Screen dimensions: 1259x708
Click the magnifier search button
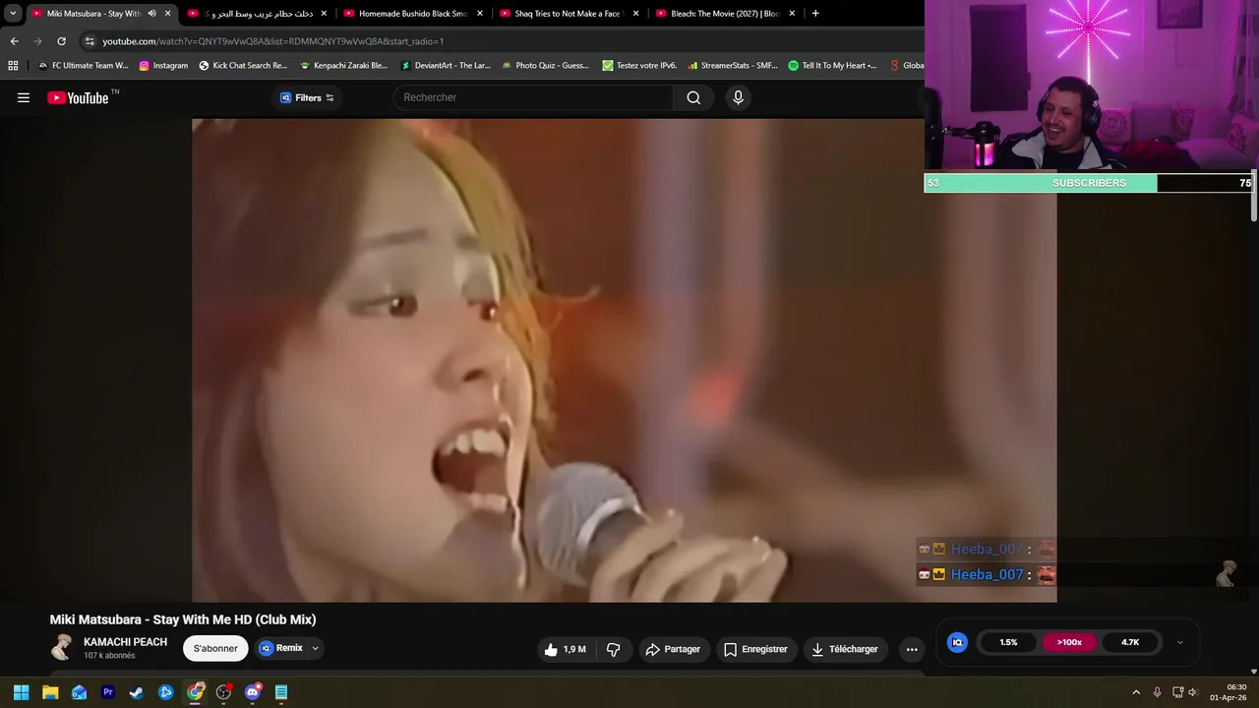pos(693,97)
